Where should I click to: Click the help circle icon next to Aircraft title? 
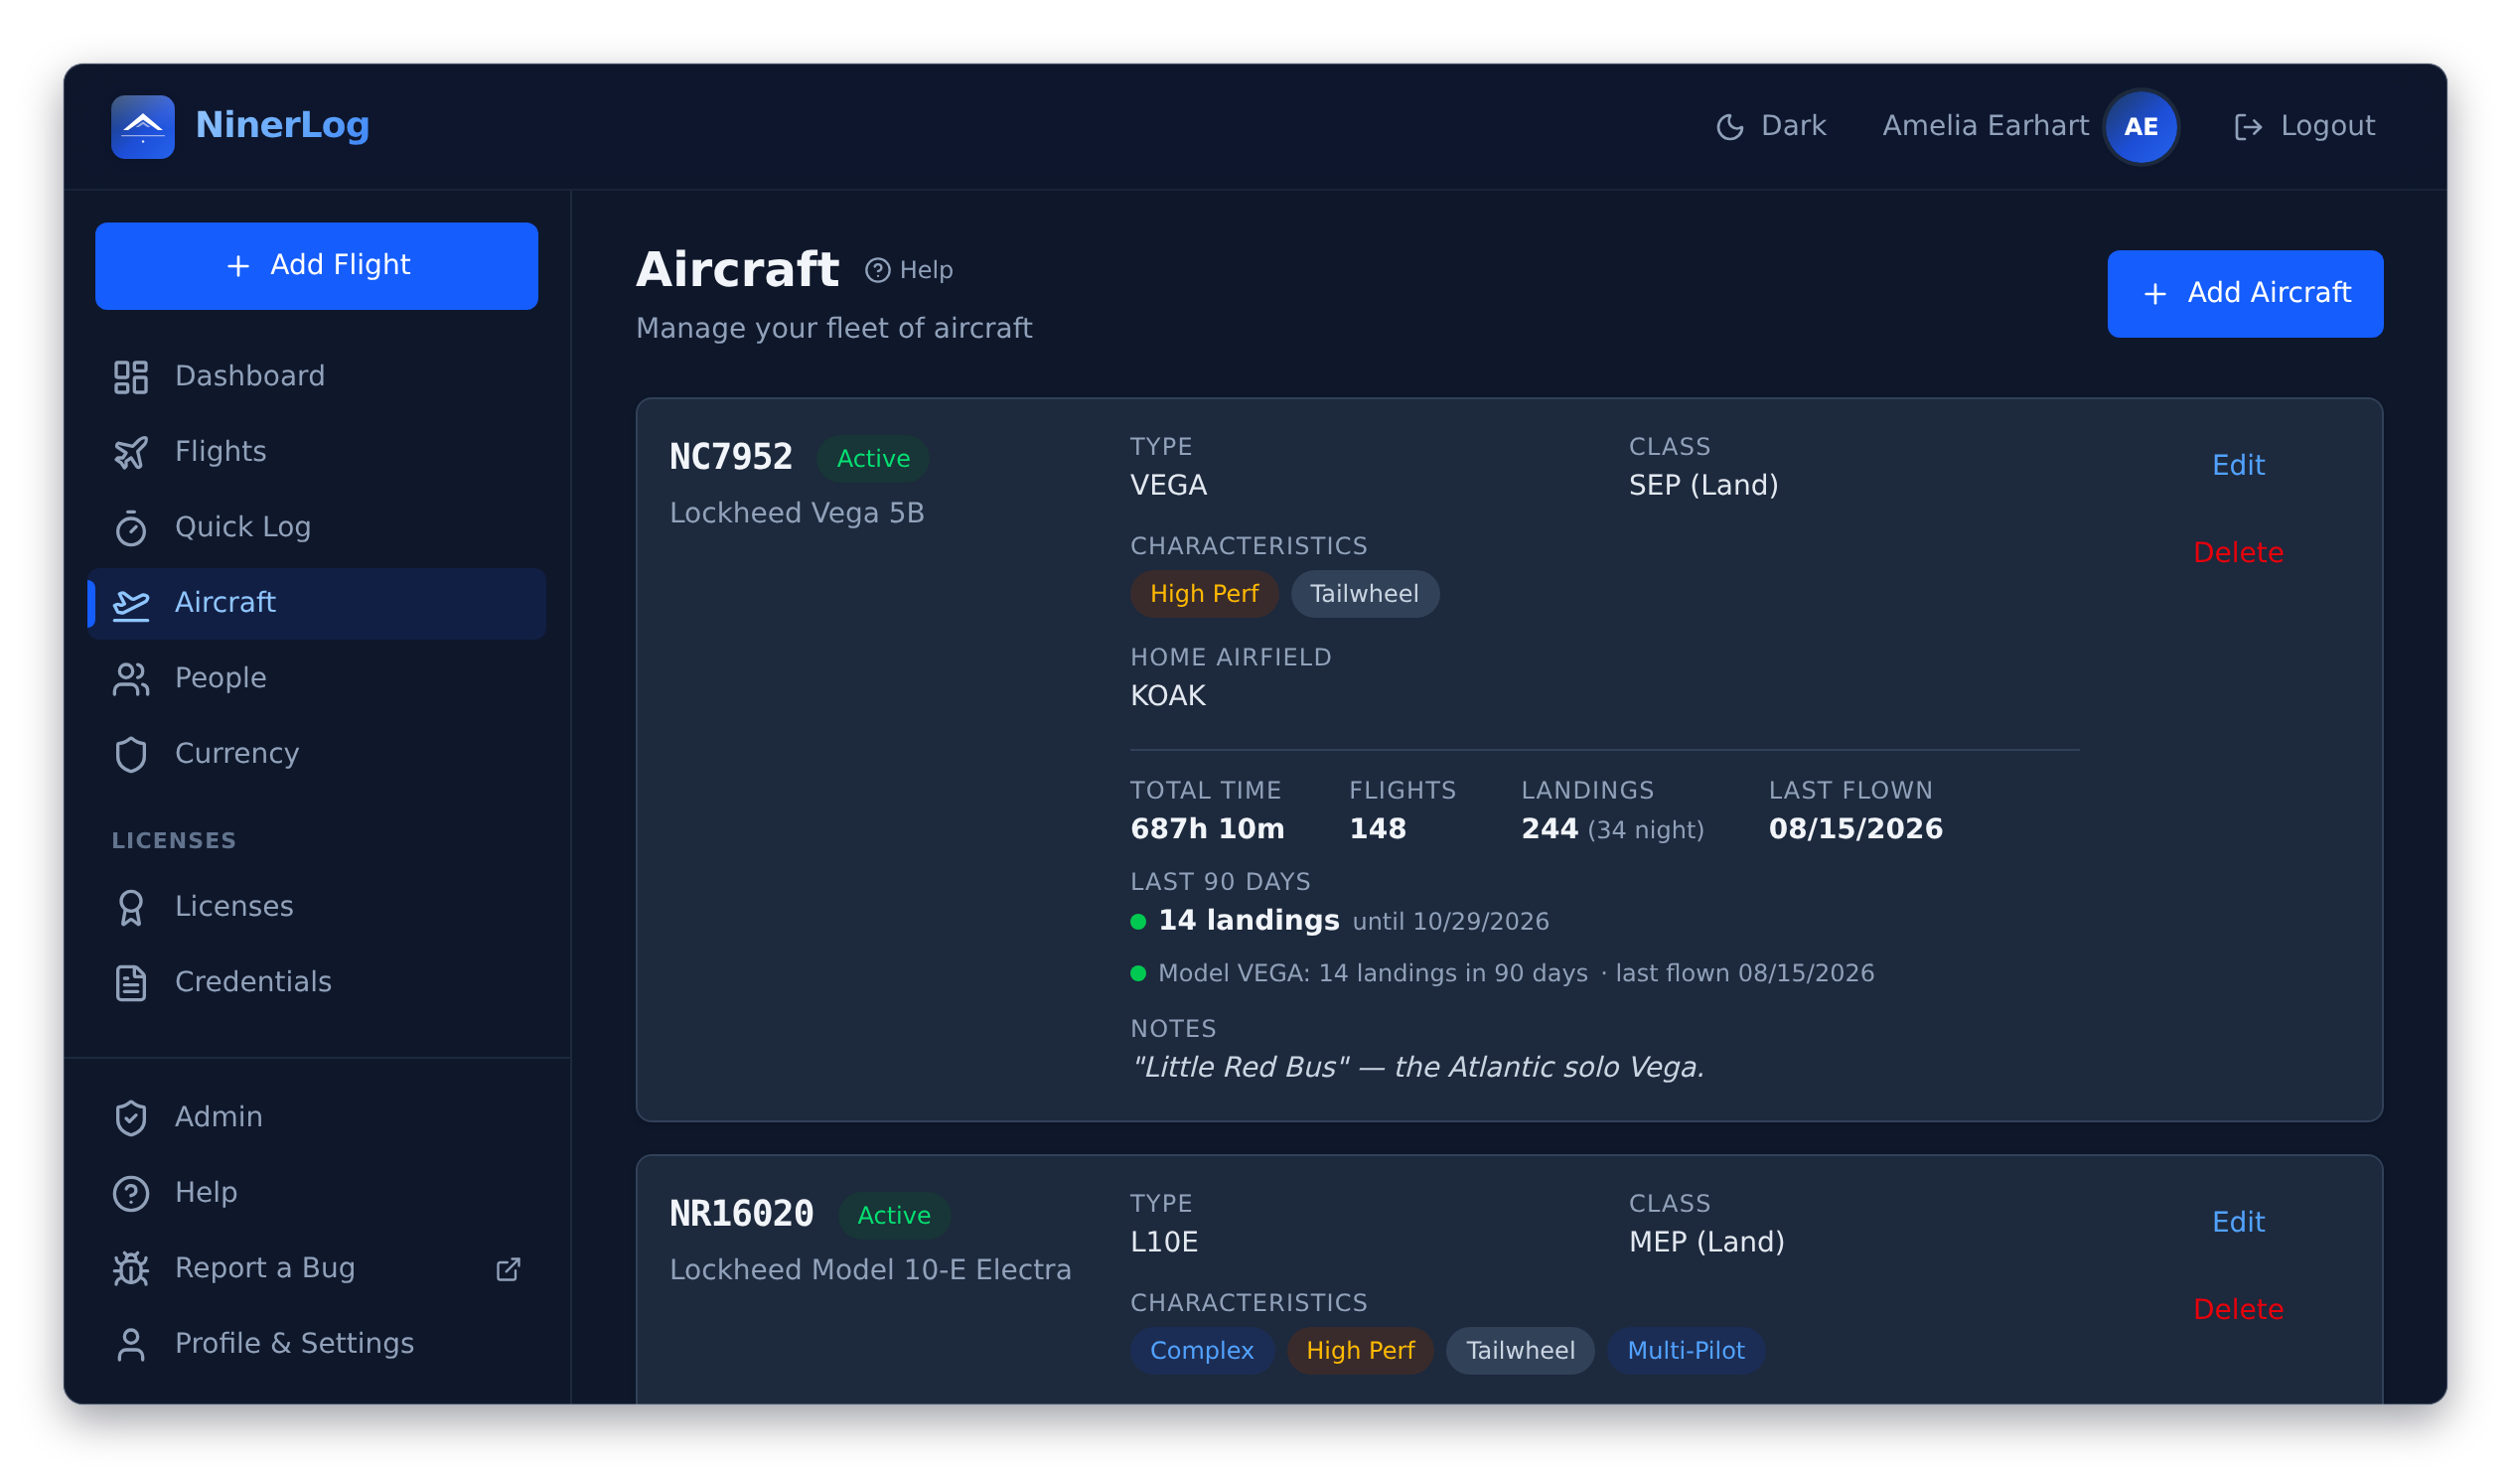click(x=877, y=270)
